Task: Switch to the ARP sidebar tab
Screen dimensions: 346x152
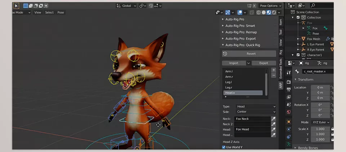Action: tap(281, 86)
